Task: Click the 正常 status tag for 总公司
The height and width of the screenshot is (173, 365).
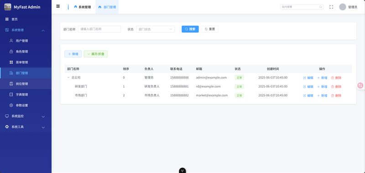Action: click(x=239, y=78)
